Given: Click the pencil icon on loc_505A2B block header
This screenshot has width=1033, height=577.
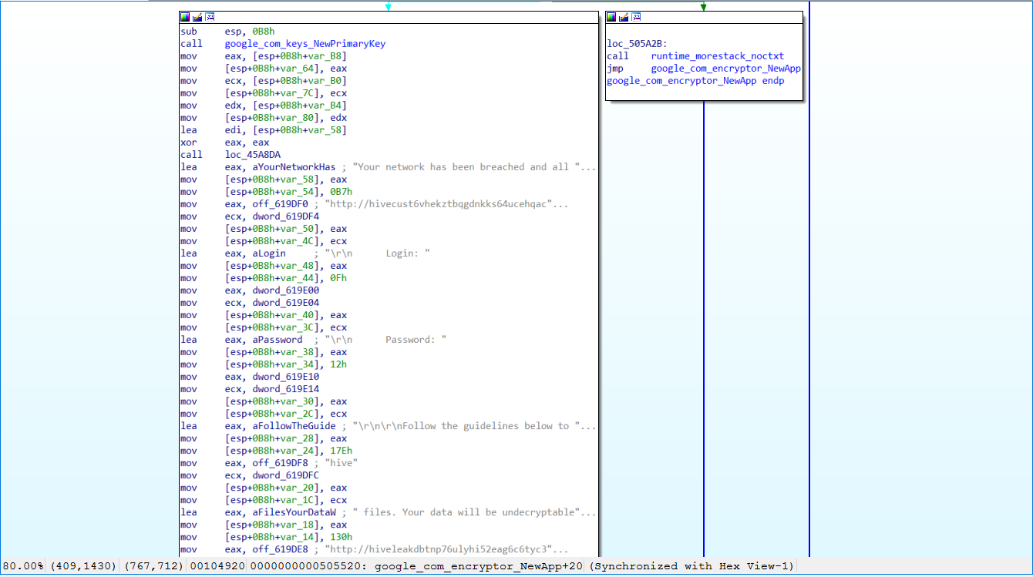Looking at the screenshot, I should click(x=624, y=17).
